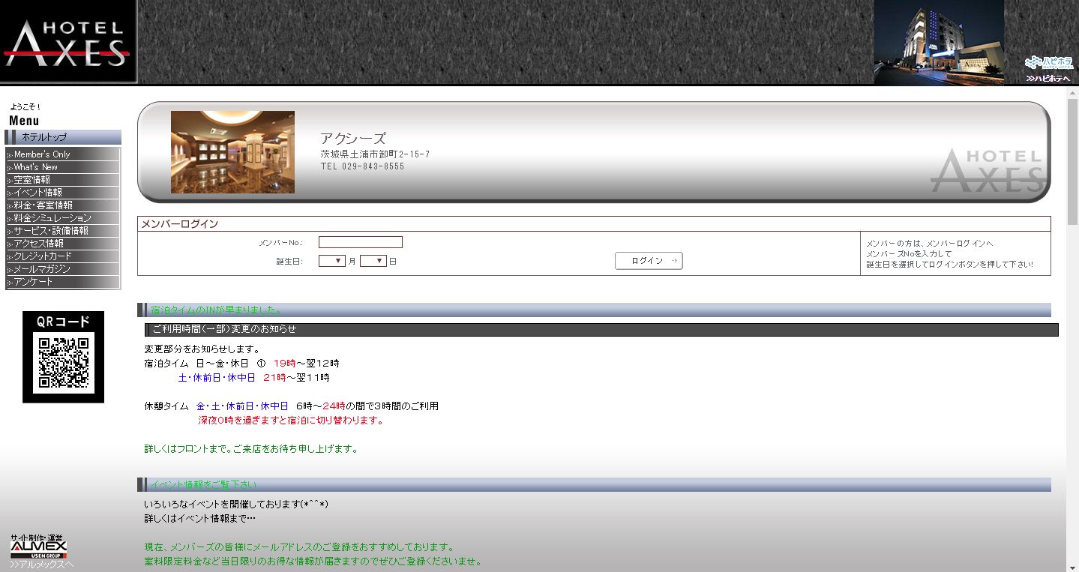Open 料金シミュレーション in the sidebar
Viewport: 1079px width, 572px height.
click(x=63, y=218)
